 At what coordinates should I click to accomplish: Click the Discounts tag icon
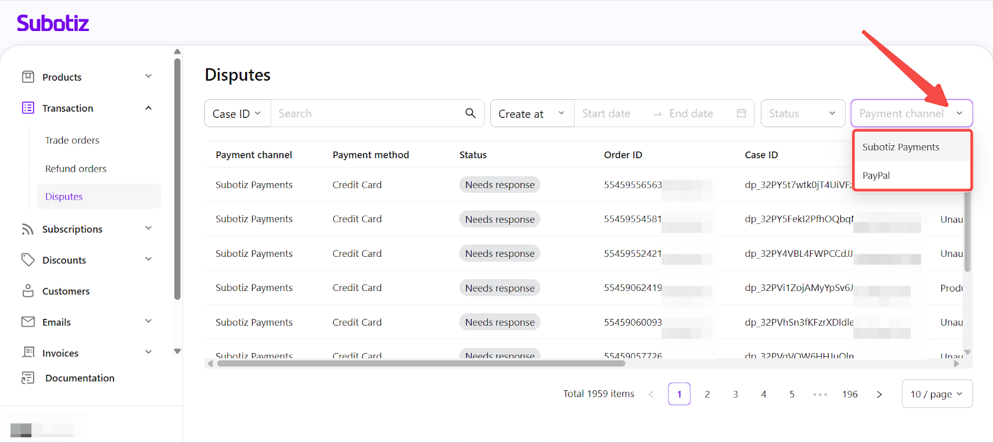pos(28,260)
